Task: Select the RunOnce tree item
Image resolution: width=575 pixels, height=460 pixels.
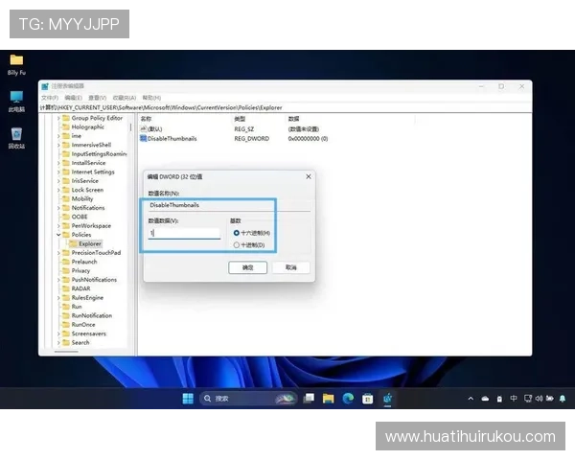Action: pyautogui.click(x=83, y=325)
